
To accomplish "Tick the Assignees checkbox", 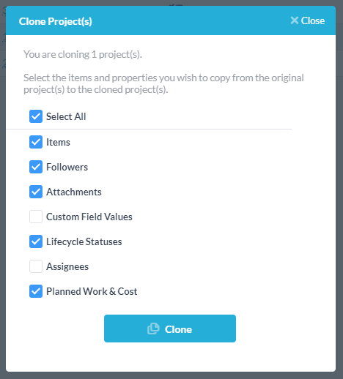I will point(36,266).
